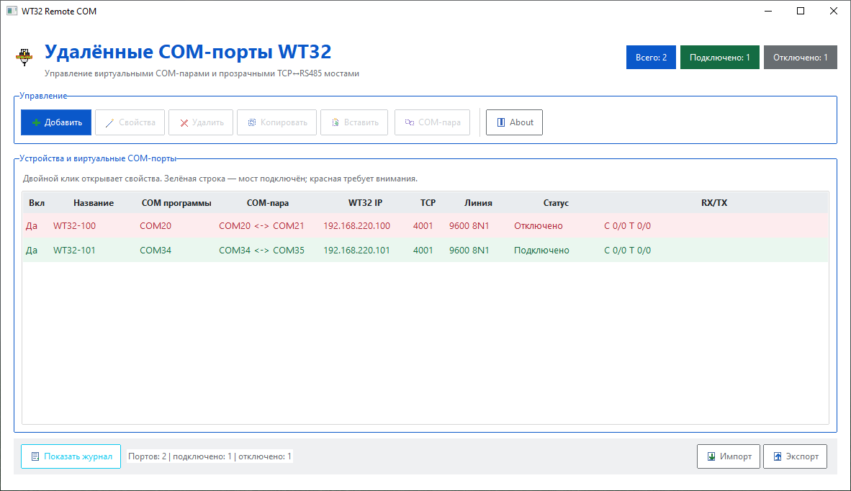Click the pencil icon on Свойства
851x491 pixels.
pyautogui.click(x=109, y=123)
